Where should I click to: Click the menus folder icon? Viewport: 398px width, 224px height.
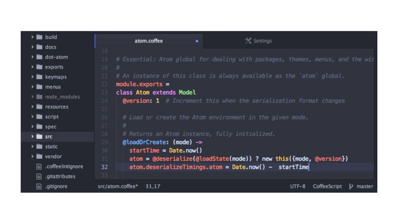click(39, 87)
